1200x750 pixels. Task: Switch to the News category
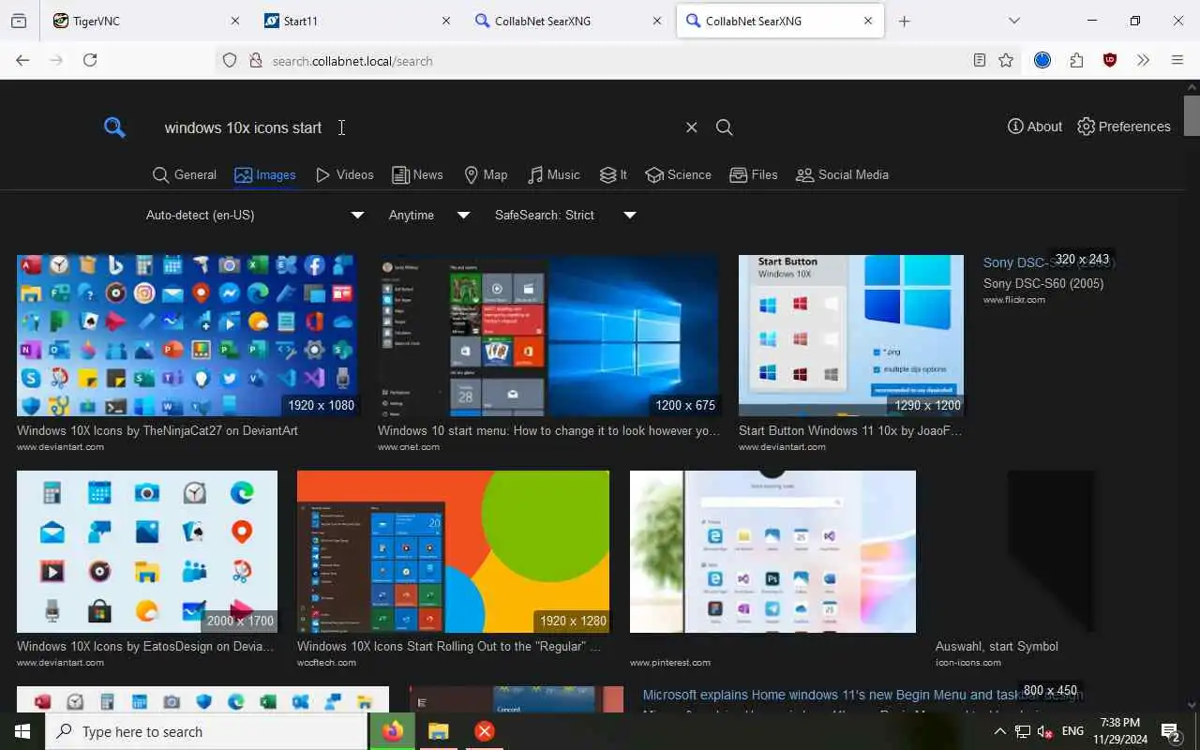[417, 175]
